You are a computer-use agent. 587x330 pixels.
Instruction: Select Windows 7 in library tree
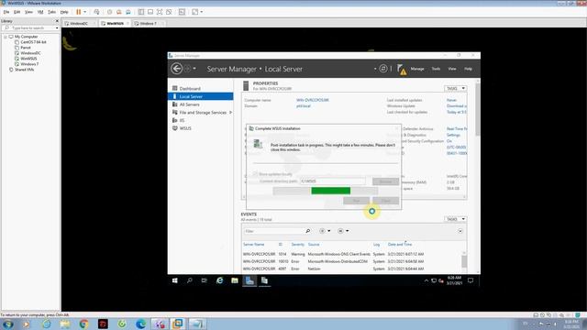[29, 64]
